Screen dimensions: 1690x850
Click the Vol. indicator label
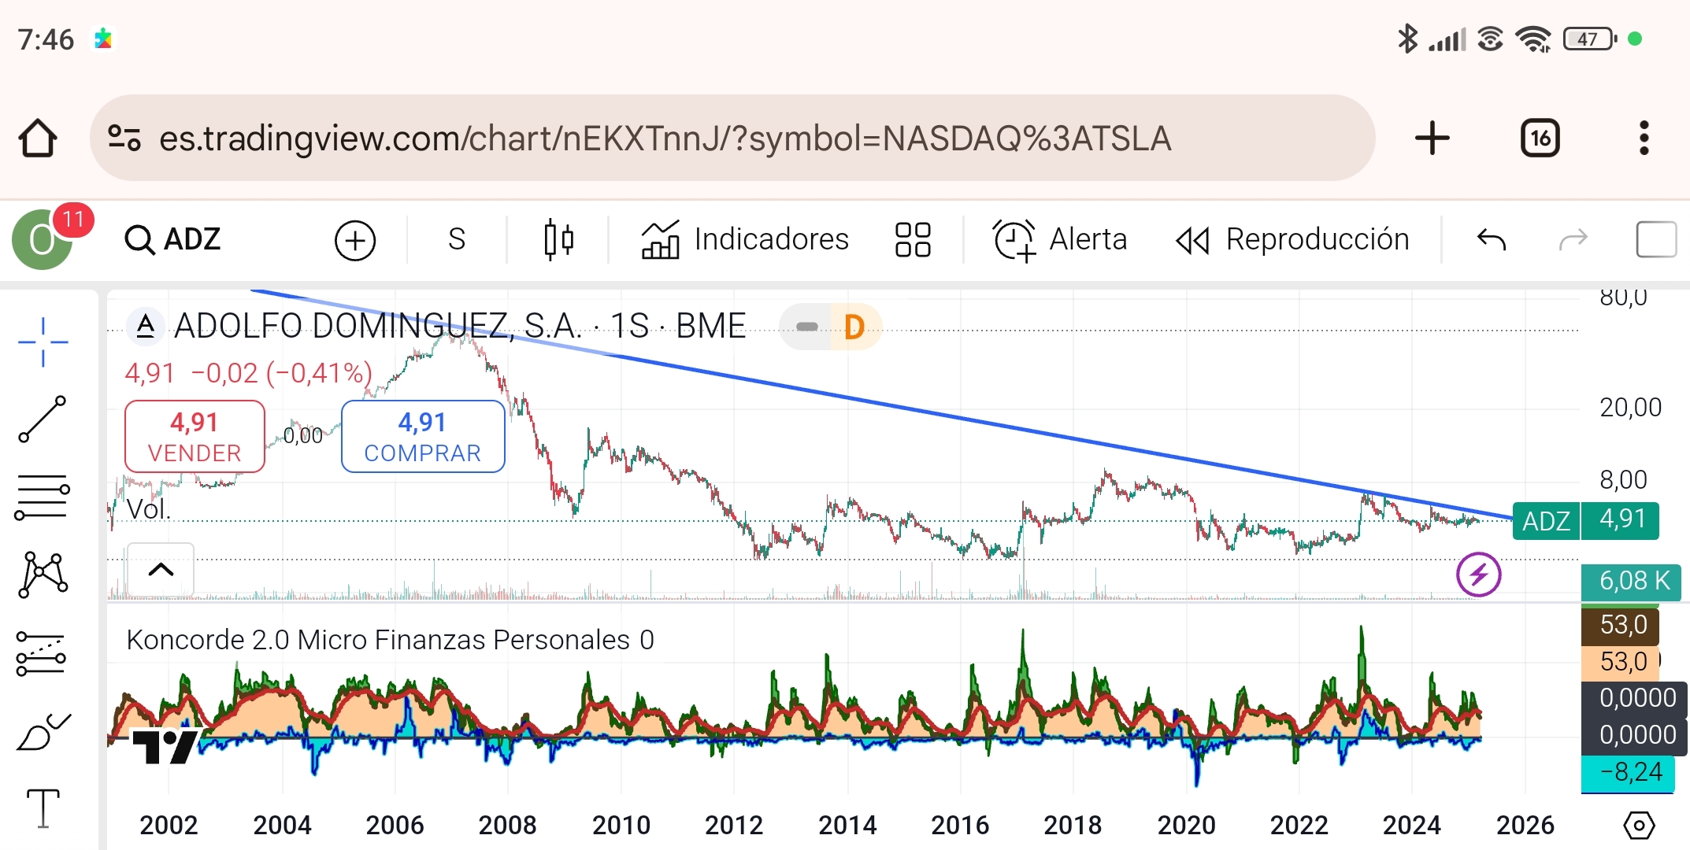click(148, 509)
